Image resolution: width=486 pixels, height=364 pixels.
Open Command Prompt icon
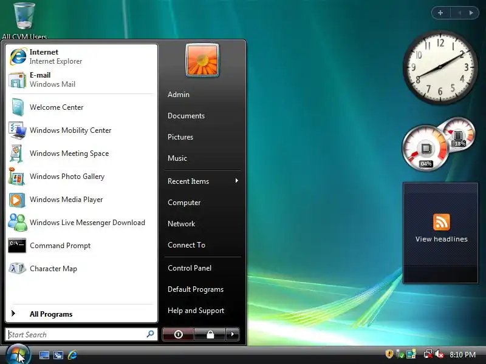pyautogui.click(x=17, y=246)
